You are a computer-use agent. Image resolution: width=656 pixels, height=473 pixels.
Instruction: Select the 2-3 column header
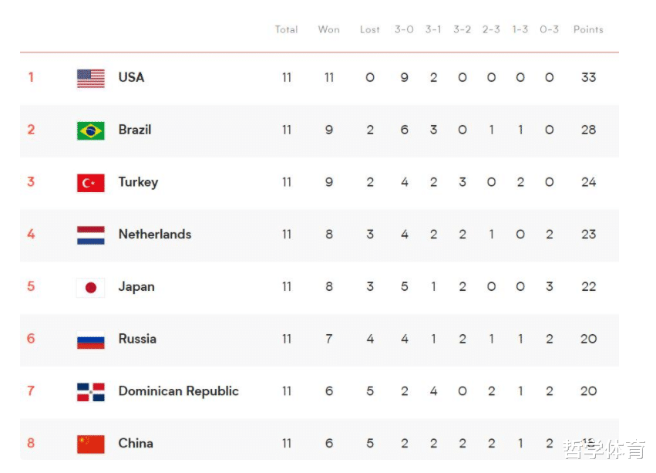pyautogui.click(x=491, y=30)
